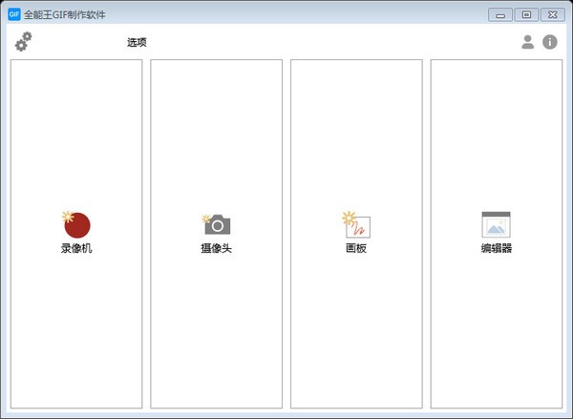Viewport: 573px width, 419px height.
Task: Click the user account silhouette icon
Action: point(527,42)
